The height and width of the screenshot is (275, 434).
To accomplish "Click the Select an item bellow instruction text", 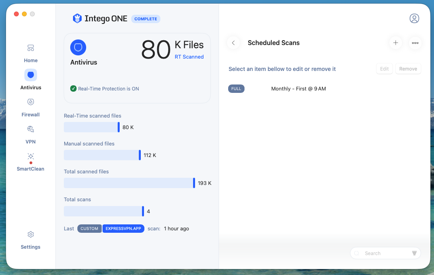I will [x=282, y=69].
